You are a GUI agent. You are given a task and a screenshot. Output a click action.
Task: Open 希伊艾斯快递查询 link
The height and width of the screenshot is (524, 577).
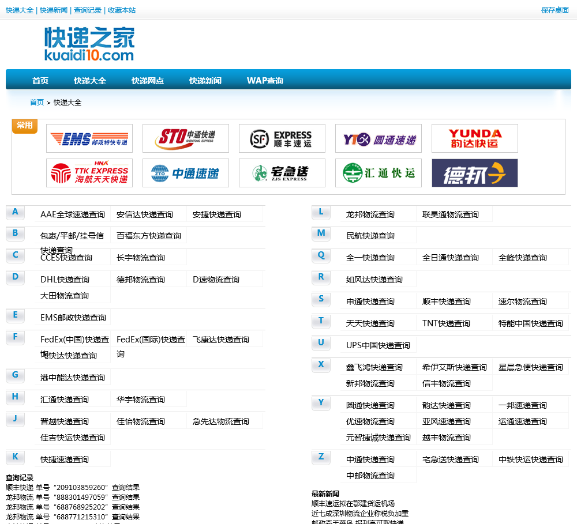(x=455, y=367)
